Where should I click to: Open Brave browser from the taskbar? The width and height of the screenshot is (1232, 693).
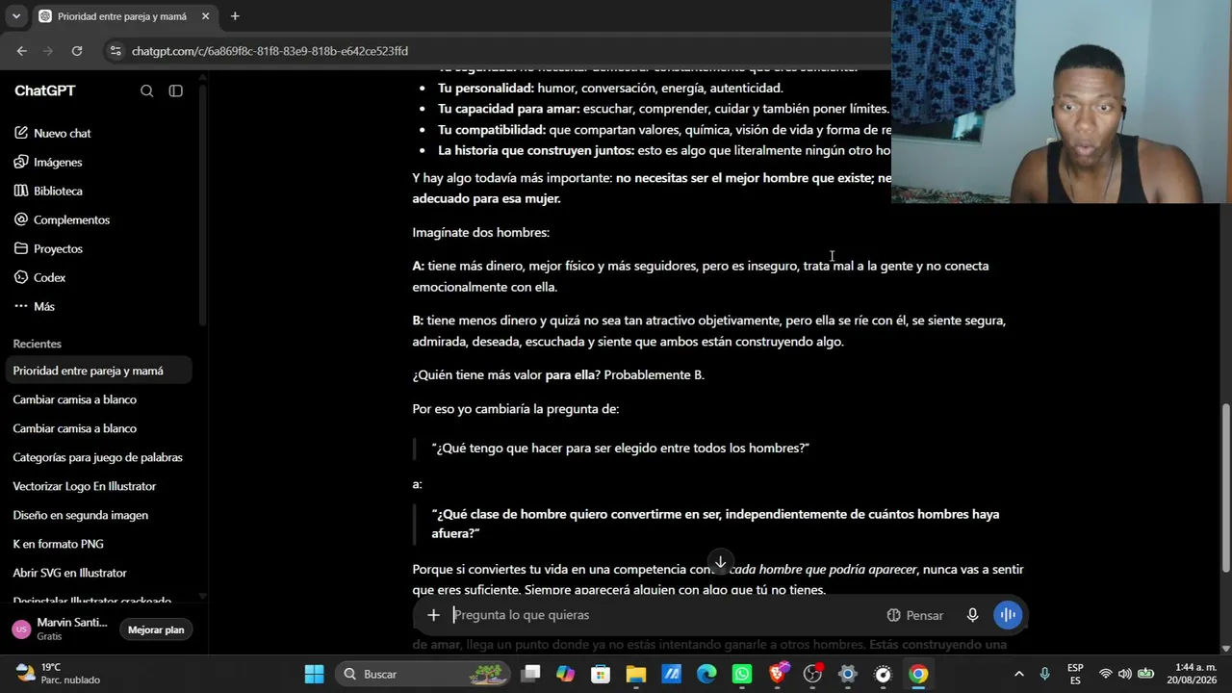coord(777,674)
